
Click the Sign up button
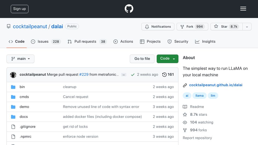tap(20, 9)
